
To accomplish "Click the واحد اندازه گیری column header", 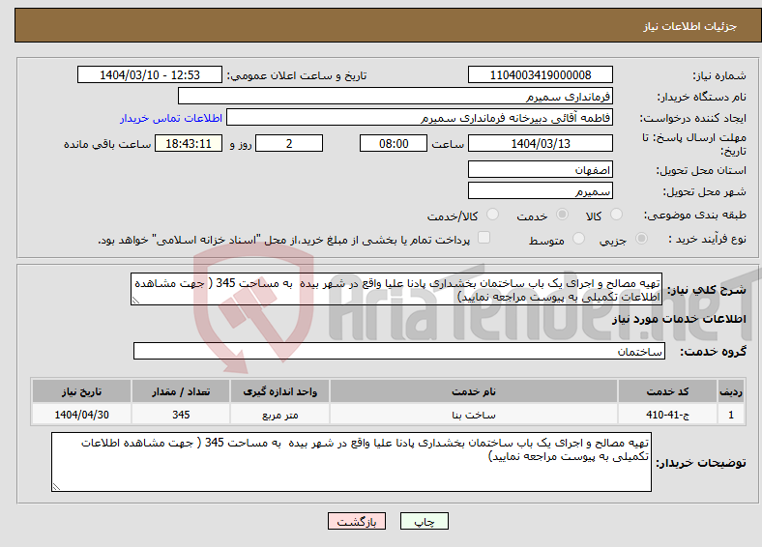I will pyautogui.click(x=279, y=391).
